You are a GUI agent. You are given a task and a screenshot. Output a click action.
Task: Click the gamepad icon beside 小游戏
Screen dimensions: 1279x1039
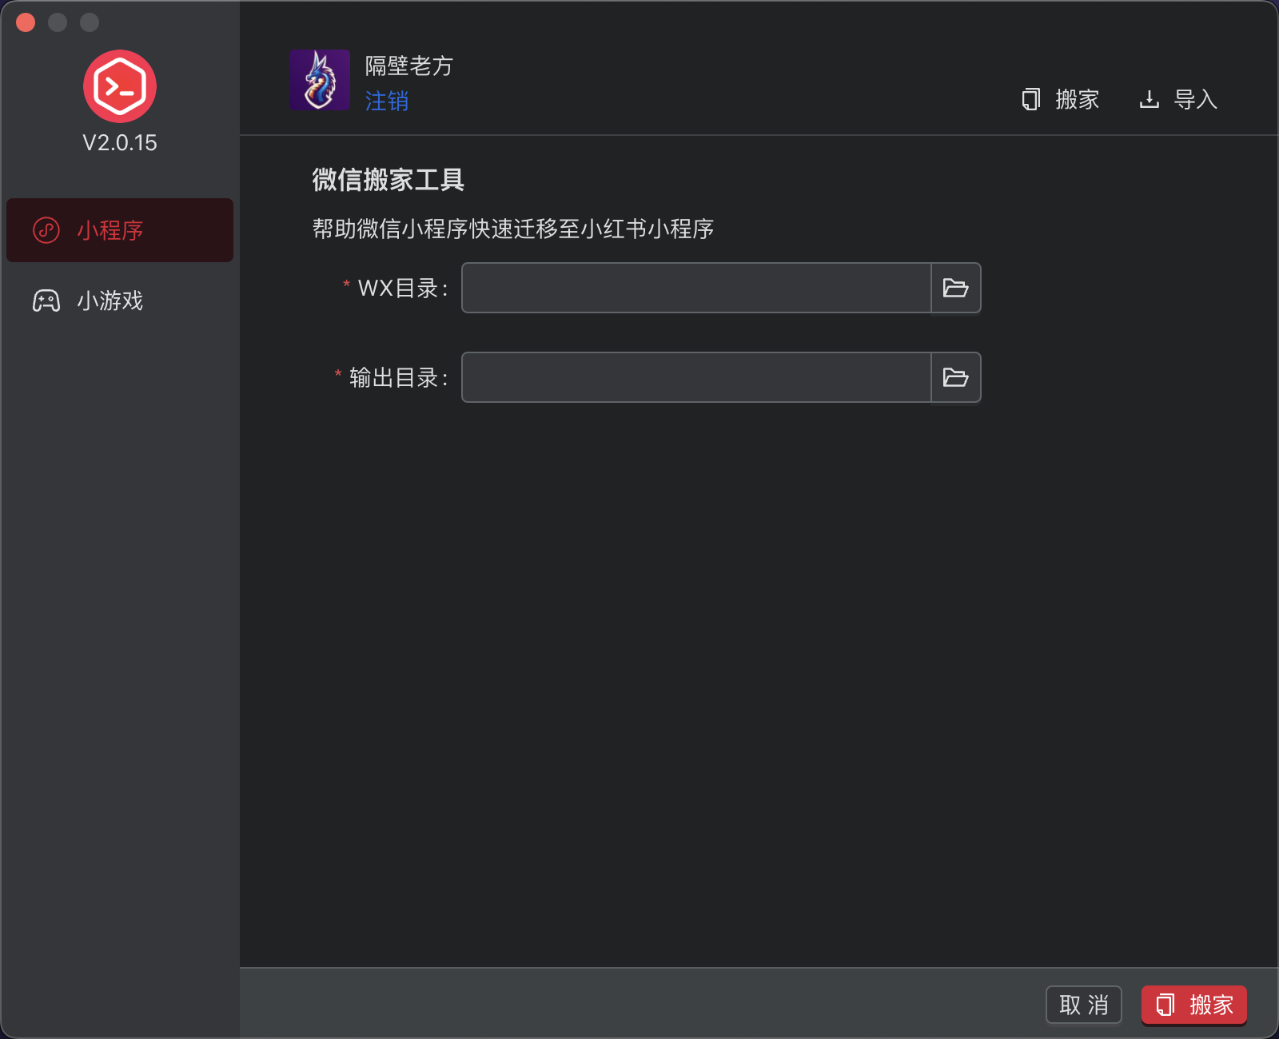point(46,301)
